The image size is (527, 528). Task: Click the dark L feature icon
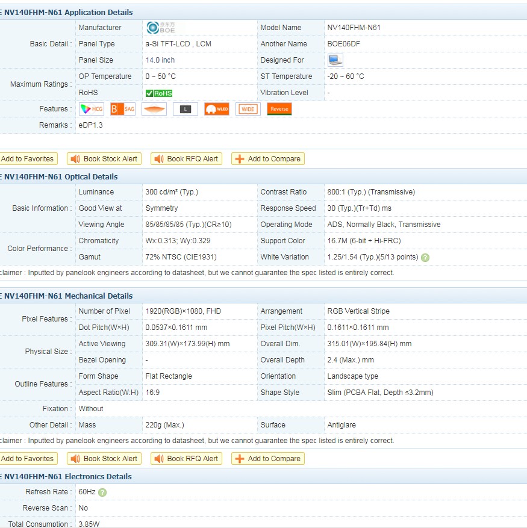tap(186, 109)
